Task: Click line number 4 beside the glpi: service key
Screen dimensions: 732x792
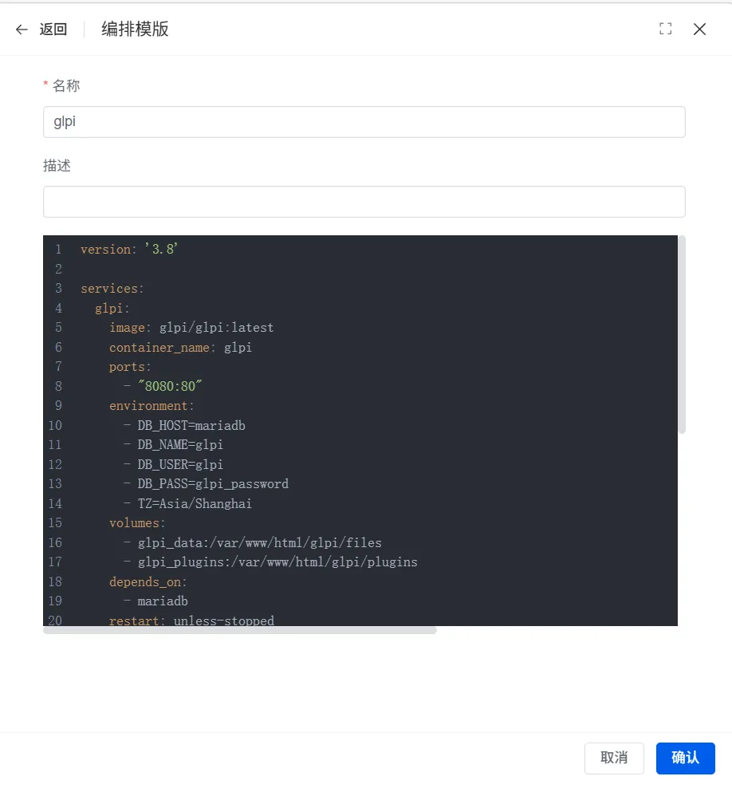Action: pos(58,308)
